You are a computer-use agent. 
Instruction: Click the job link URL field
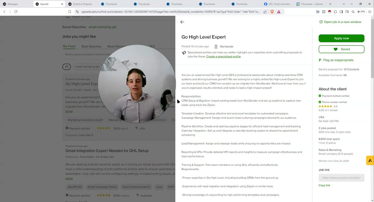(x=341, y=178)
